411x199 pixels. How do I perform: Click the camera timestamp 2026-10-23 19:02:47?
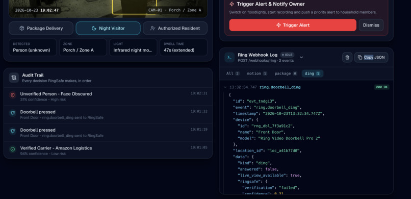click(x=37, y=10)
